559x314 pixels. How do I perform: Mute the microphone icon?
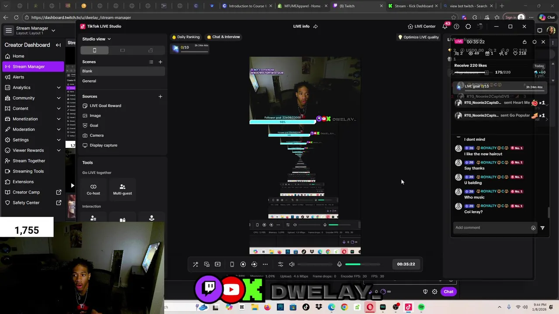(x=339, y=264)
